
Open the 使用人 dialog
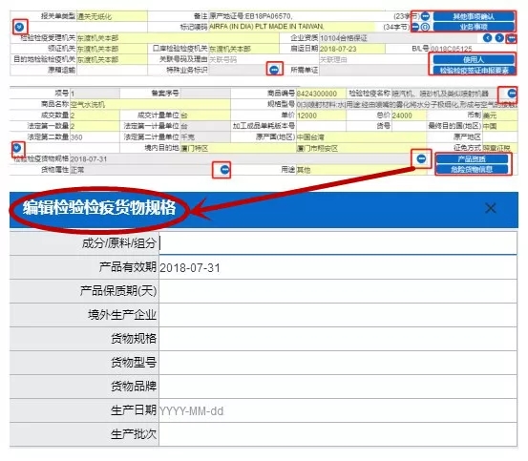pos(474,59)
